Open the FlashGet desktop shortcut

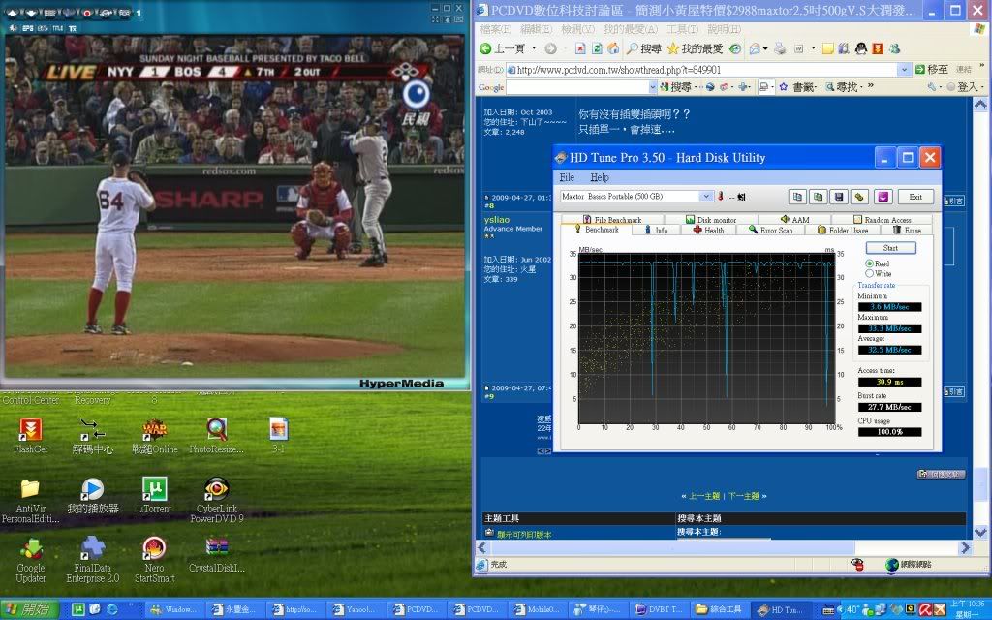point(30,436)
